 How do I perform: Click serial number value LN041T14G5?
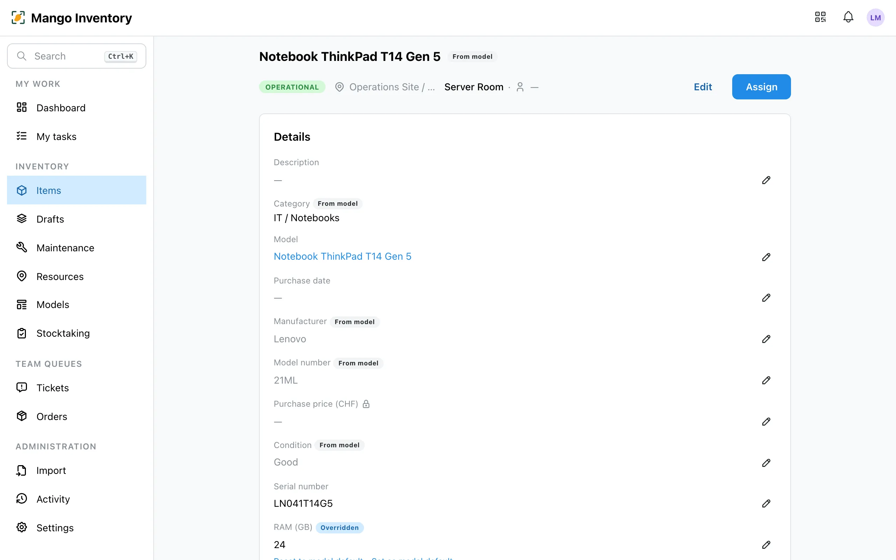[x=303, y=503]
